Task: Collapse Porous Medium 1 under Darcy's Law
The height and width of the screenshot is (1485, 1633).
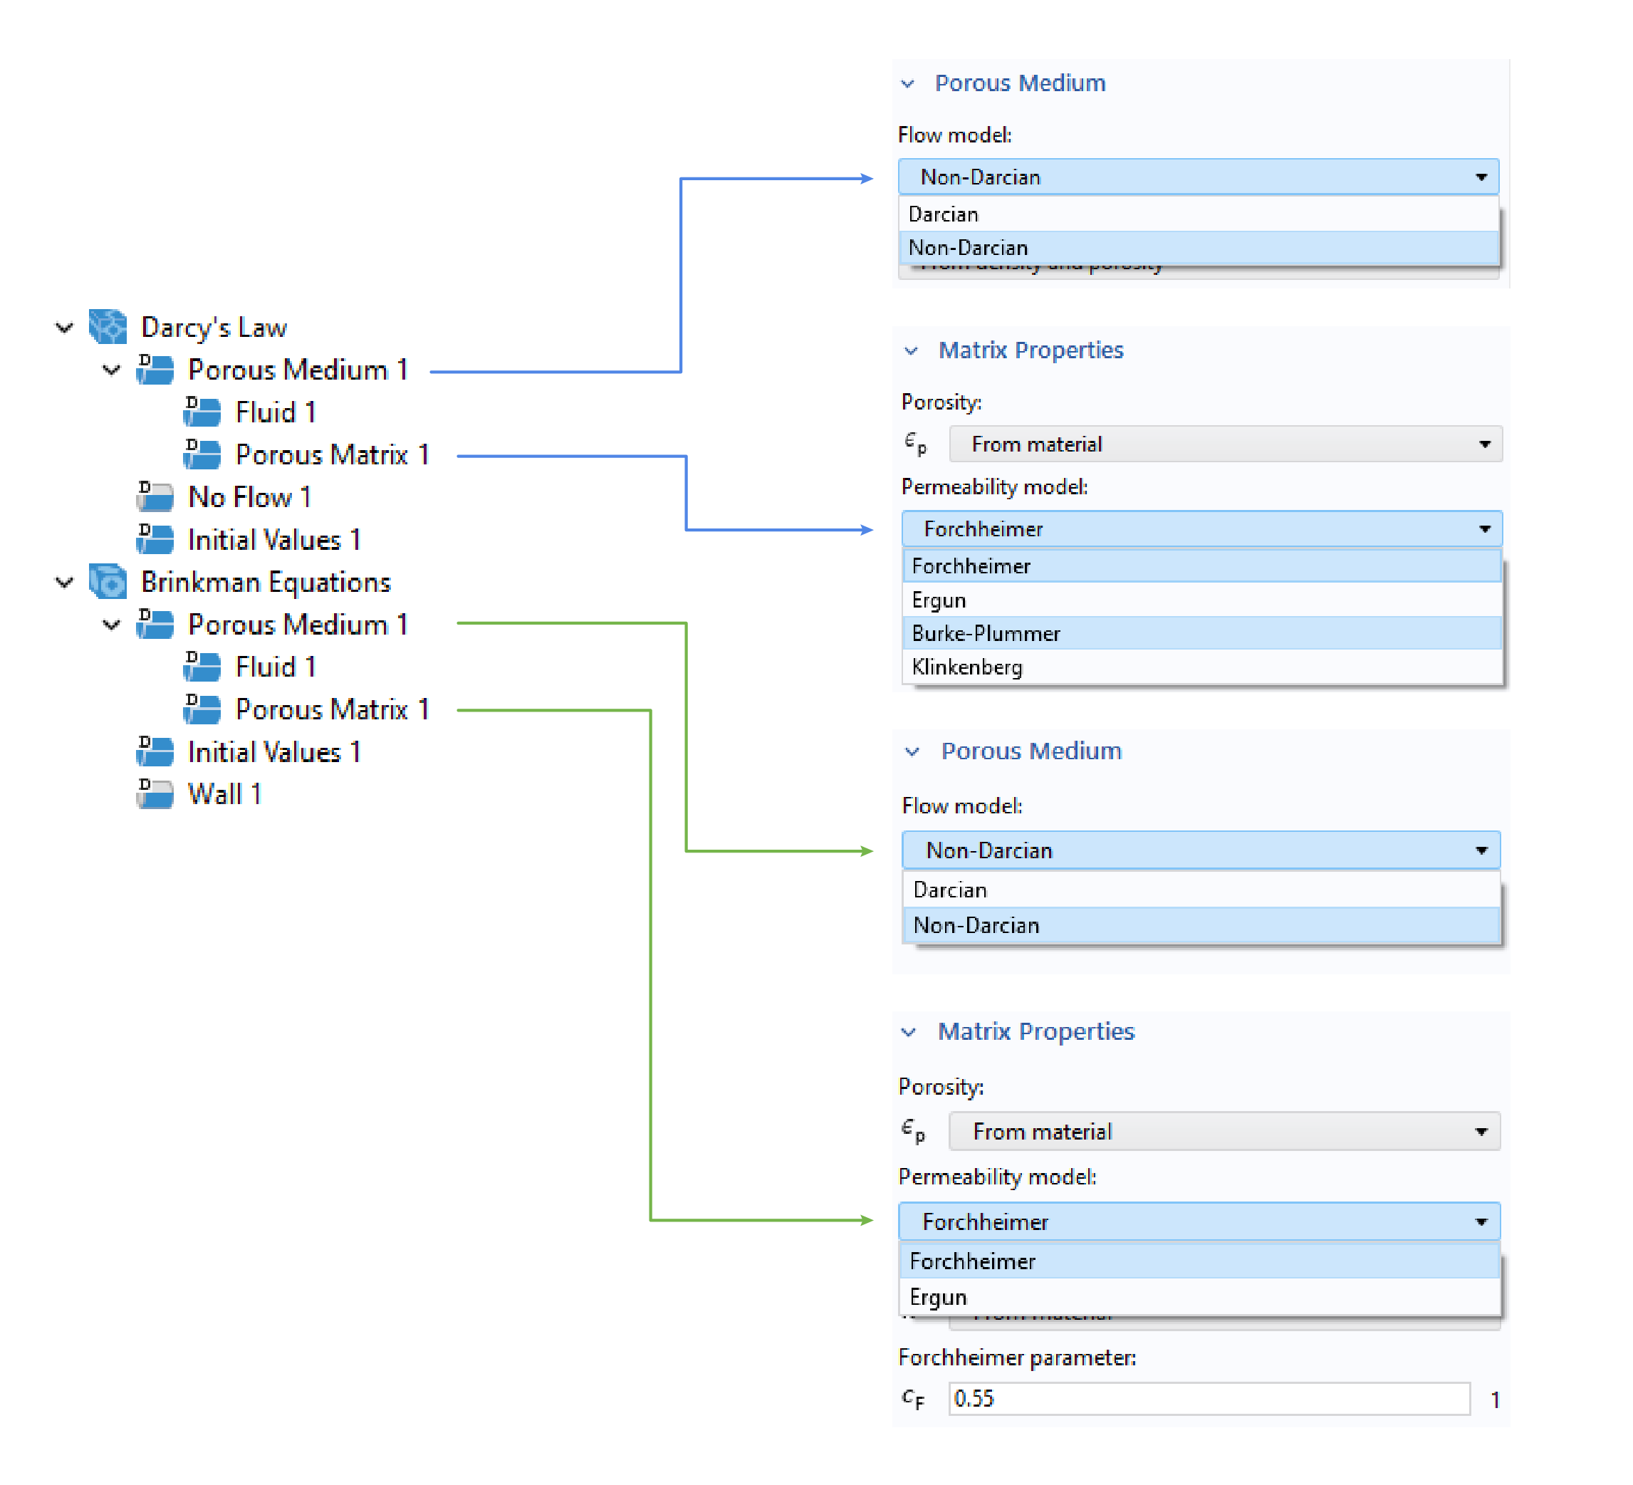Action: pos(112,370)
